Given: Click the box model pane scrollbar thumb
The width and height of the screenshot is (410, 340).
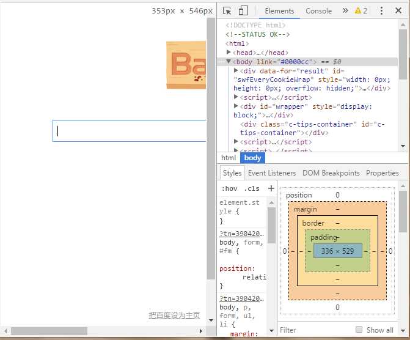Looking at the screenshot, I should (x=403, y=211).
